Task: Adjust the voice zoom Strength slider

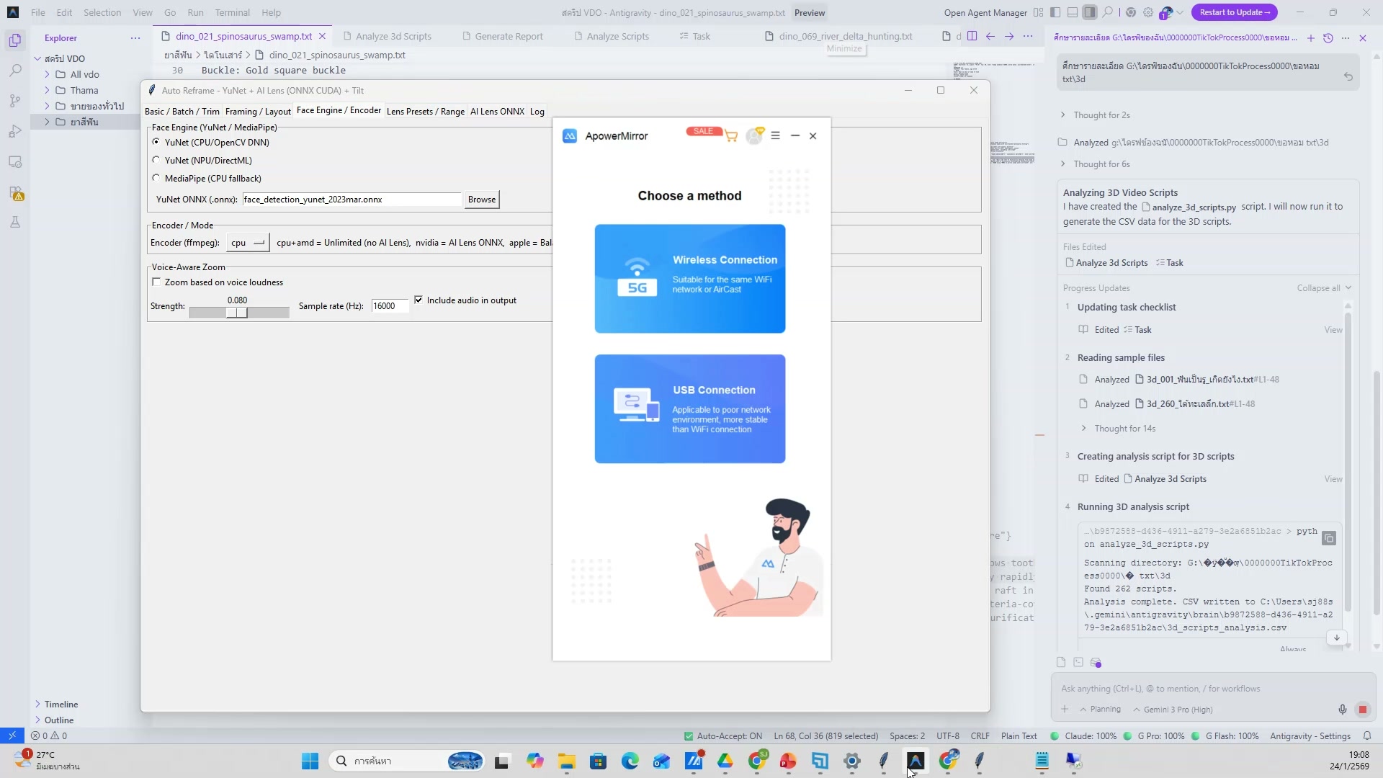Action: pos(239,313)
